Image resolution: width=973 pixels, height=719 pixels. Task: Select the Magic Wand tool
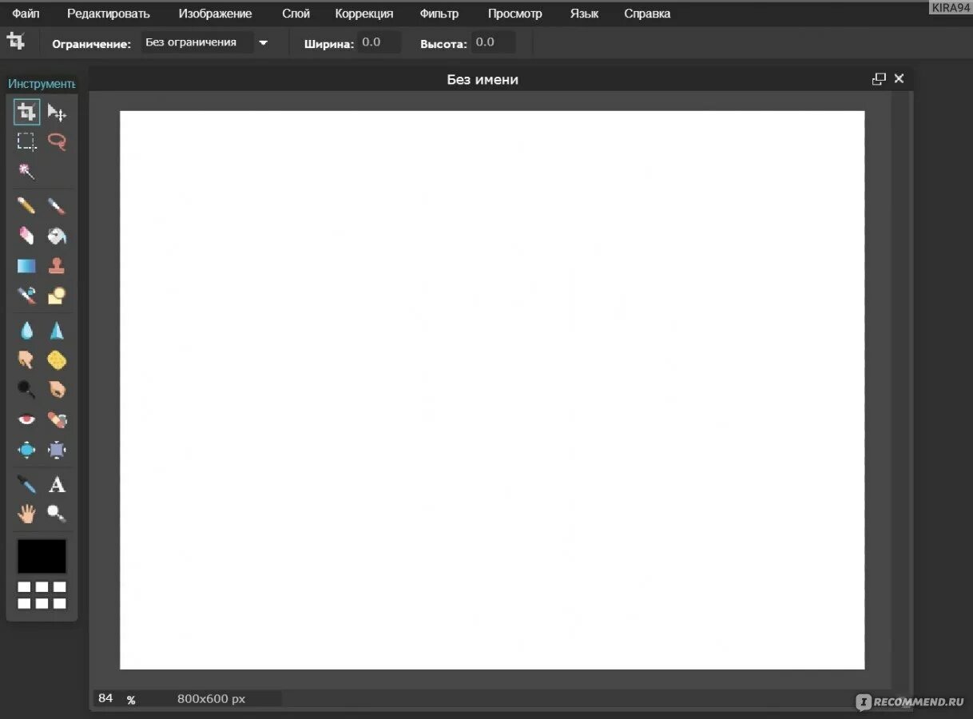pyautogui.click(x=26, y=171)
